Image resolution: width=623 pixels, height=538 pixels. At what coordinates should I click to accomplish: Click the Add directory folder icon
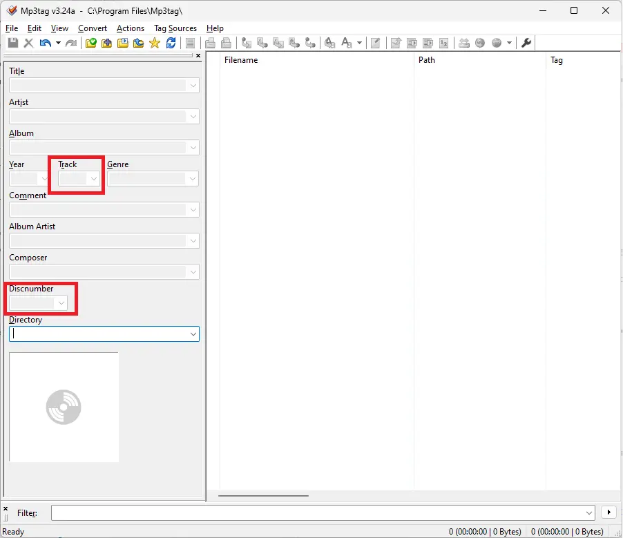(x=106, y=43)
